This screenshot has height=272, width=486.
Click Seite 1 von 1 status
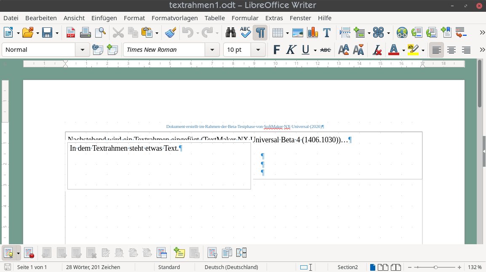[32, 267]
